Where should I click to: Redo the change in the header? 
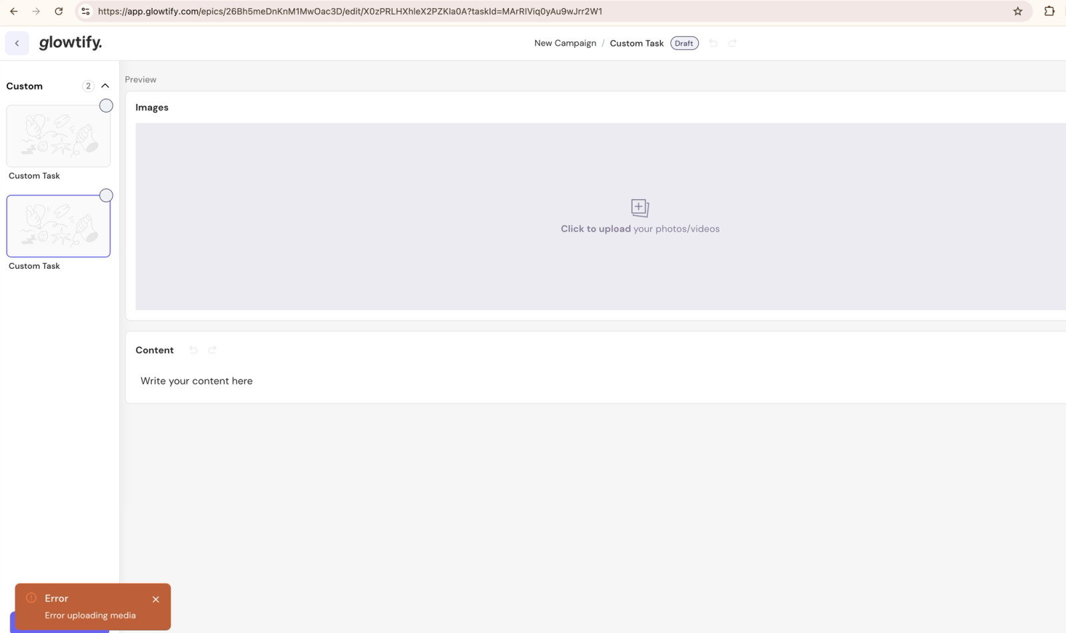(x=732, y=43)
